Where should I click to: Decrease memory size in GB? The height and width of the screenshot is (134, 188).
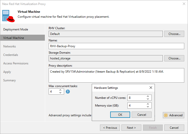tap(148, 107)
